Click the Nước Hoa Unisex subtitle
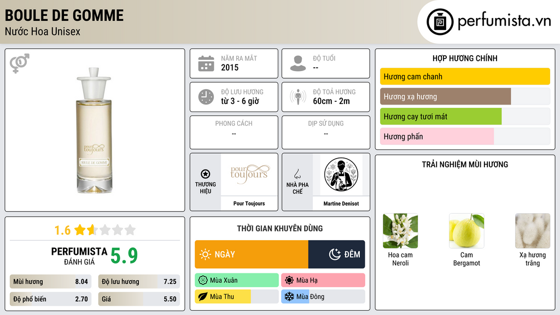The height and width of the screenshot is (315, 560). [43, 31]
